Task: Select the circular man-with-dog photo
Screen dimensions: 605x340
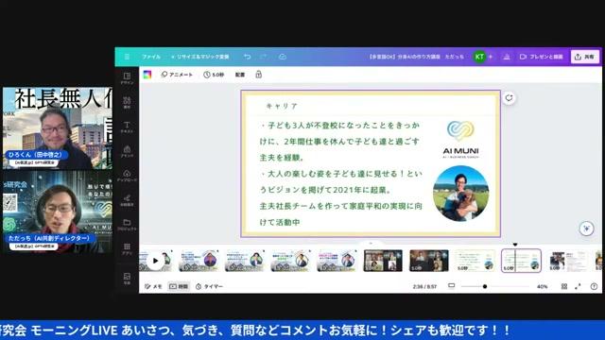Action: point(460,194)
